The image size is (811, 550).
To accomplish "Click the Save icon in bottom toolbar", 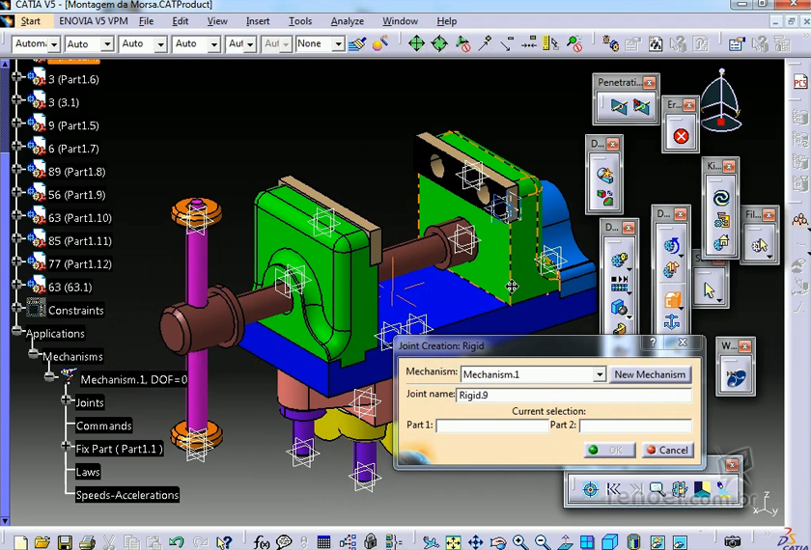I will 65,542.
